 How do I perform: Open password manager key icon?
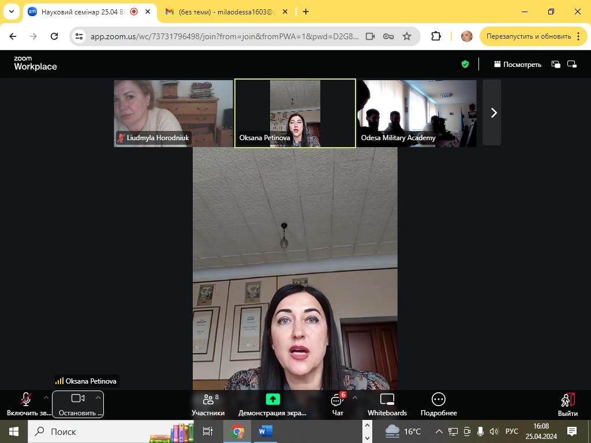pos(388,36)
